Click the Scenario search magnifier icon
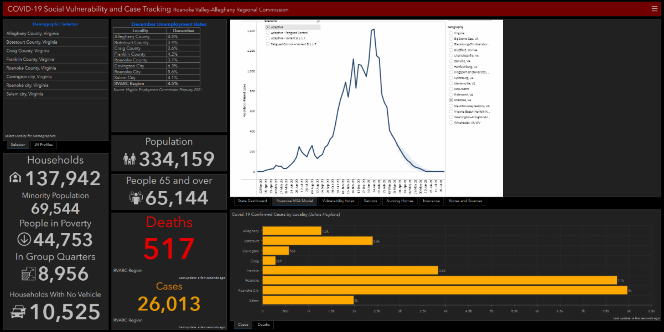This screenshot has height=332, width=664. coord(318,21)
